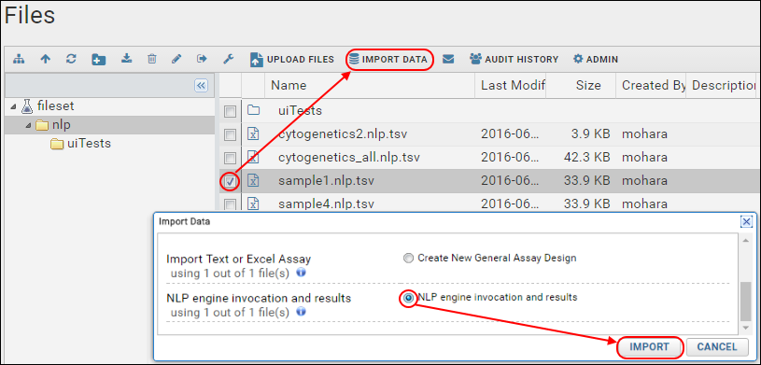Click the cytogenetics_all.nlp.tsv file name
Viewport: 761px width, 365px height.
349,157
